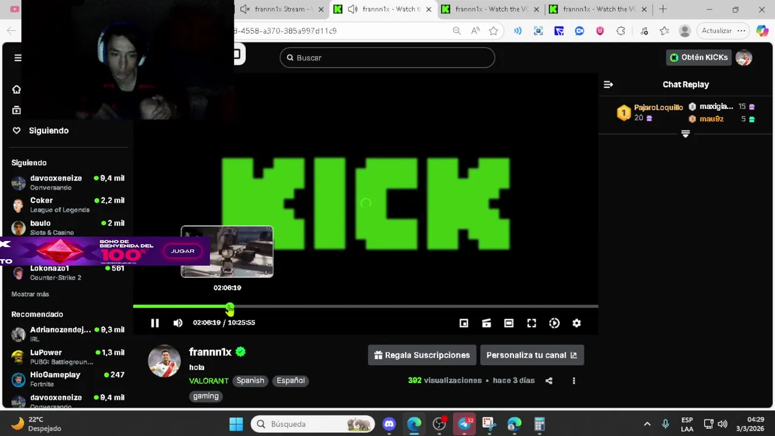Open the LuPower recommended channel
775x436 pixels.
68,357
